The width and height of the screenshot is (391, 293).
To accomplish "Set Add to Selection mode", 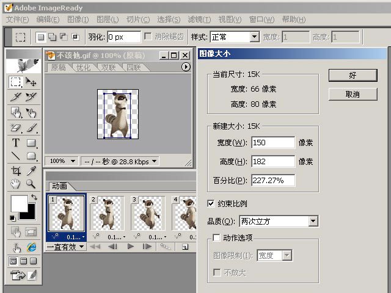I will (52, 37).
